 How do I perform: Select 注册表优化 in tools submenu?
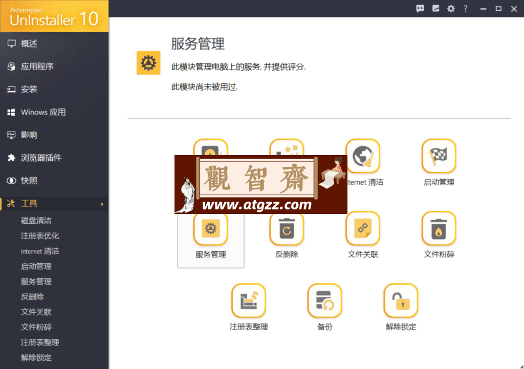(x=40, y=236)
